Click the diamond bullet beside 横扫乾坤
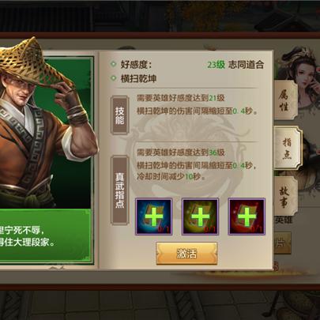The width and height of the screenshot is (320, 320). [114, 78]
